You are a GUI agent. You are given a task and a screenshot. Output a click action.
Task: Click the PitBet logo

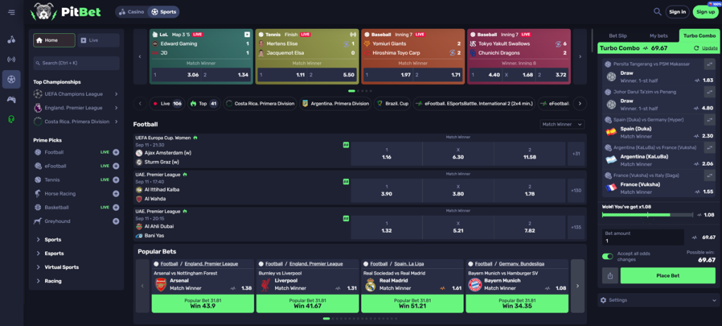[x=66, y=12]
